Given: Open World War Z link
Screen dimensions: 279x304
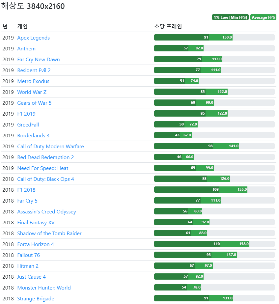Looking at the screenshot, I should pyautogui.click(x=32, y=92).
